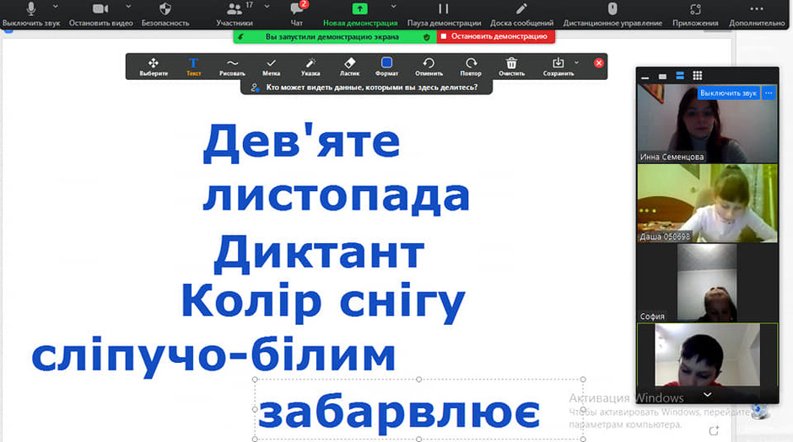Toggle Доска сообщений annotation toolbar
The image size is (793, 442).
point(521,14)
